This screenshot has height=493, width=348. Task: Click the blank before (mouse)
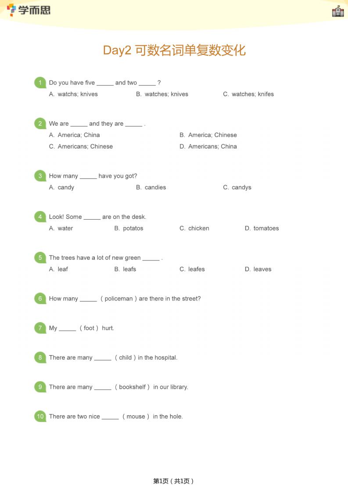coord(110,417)
